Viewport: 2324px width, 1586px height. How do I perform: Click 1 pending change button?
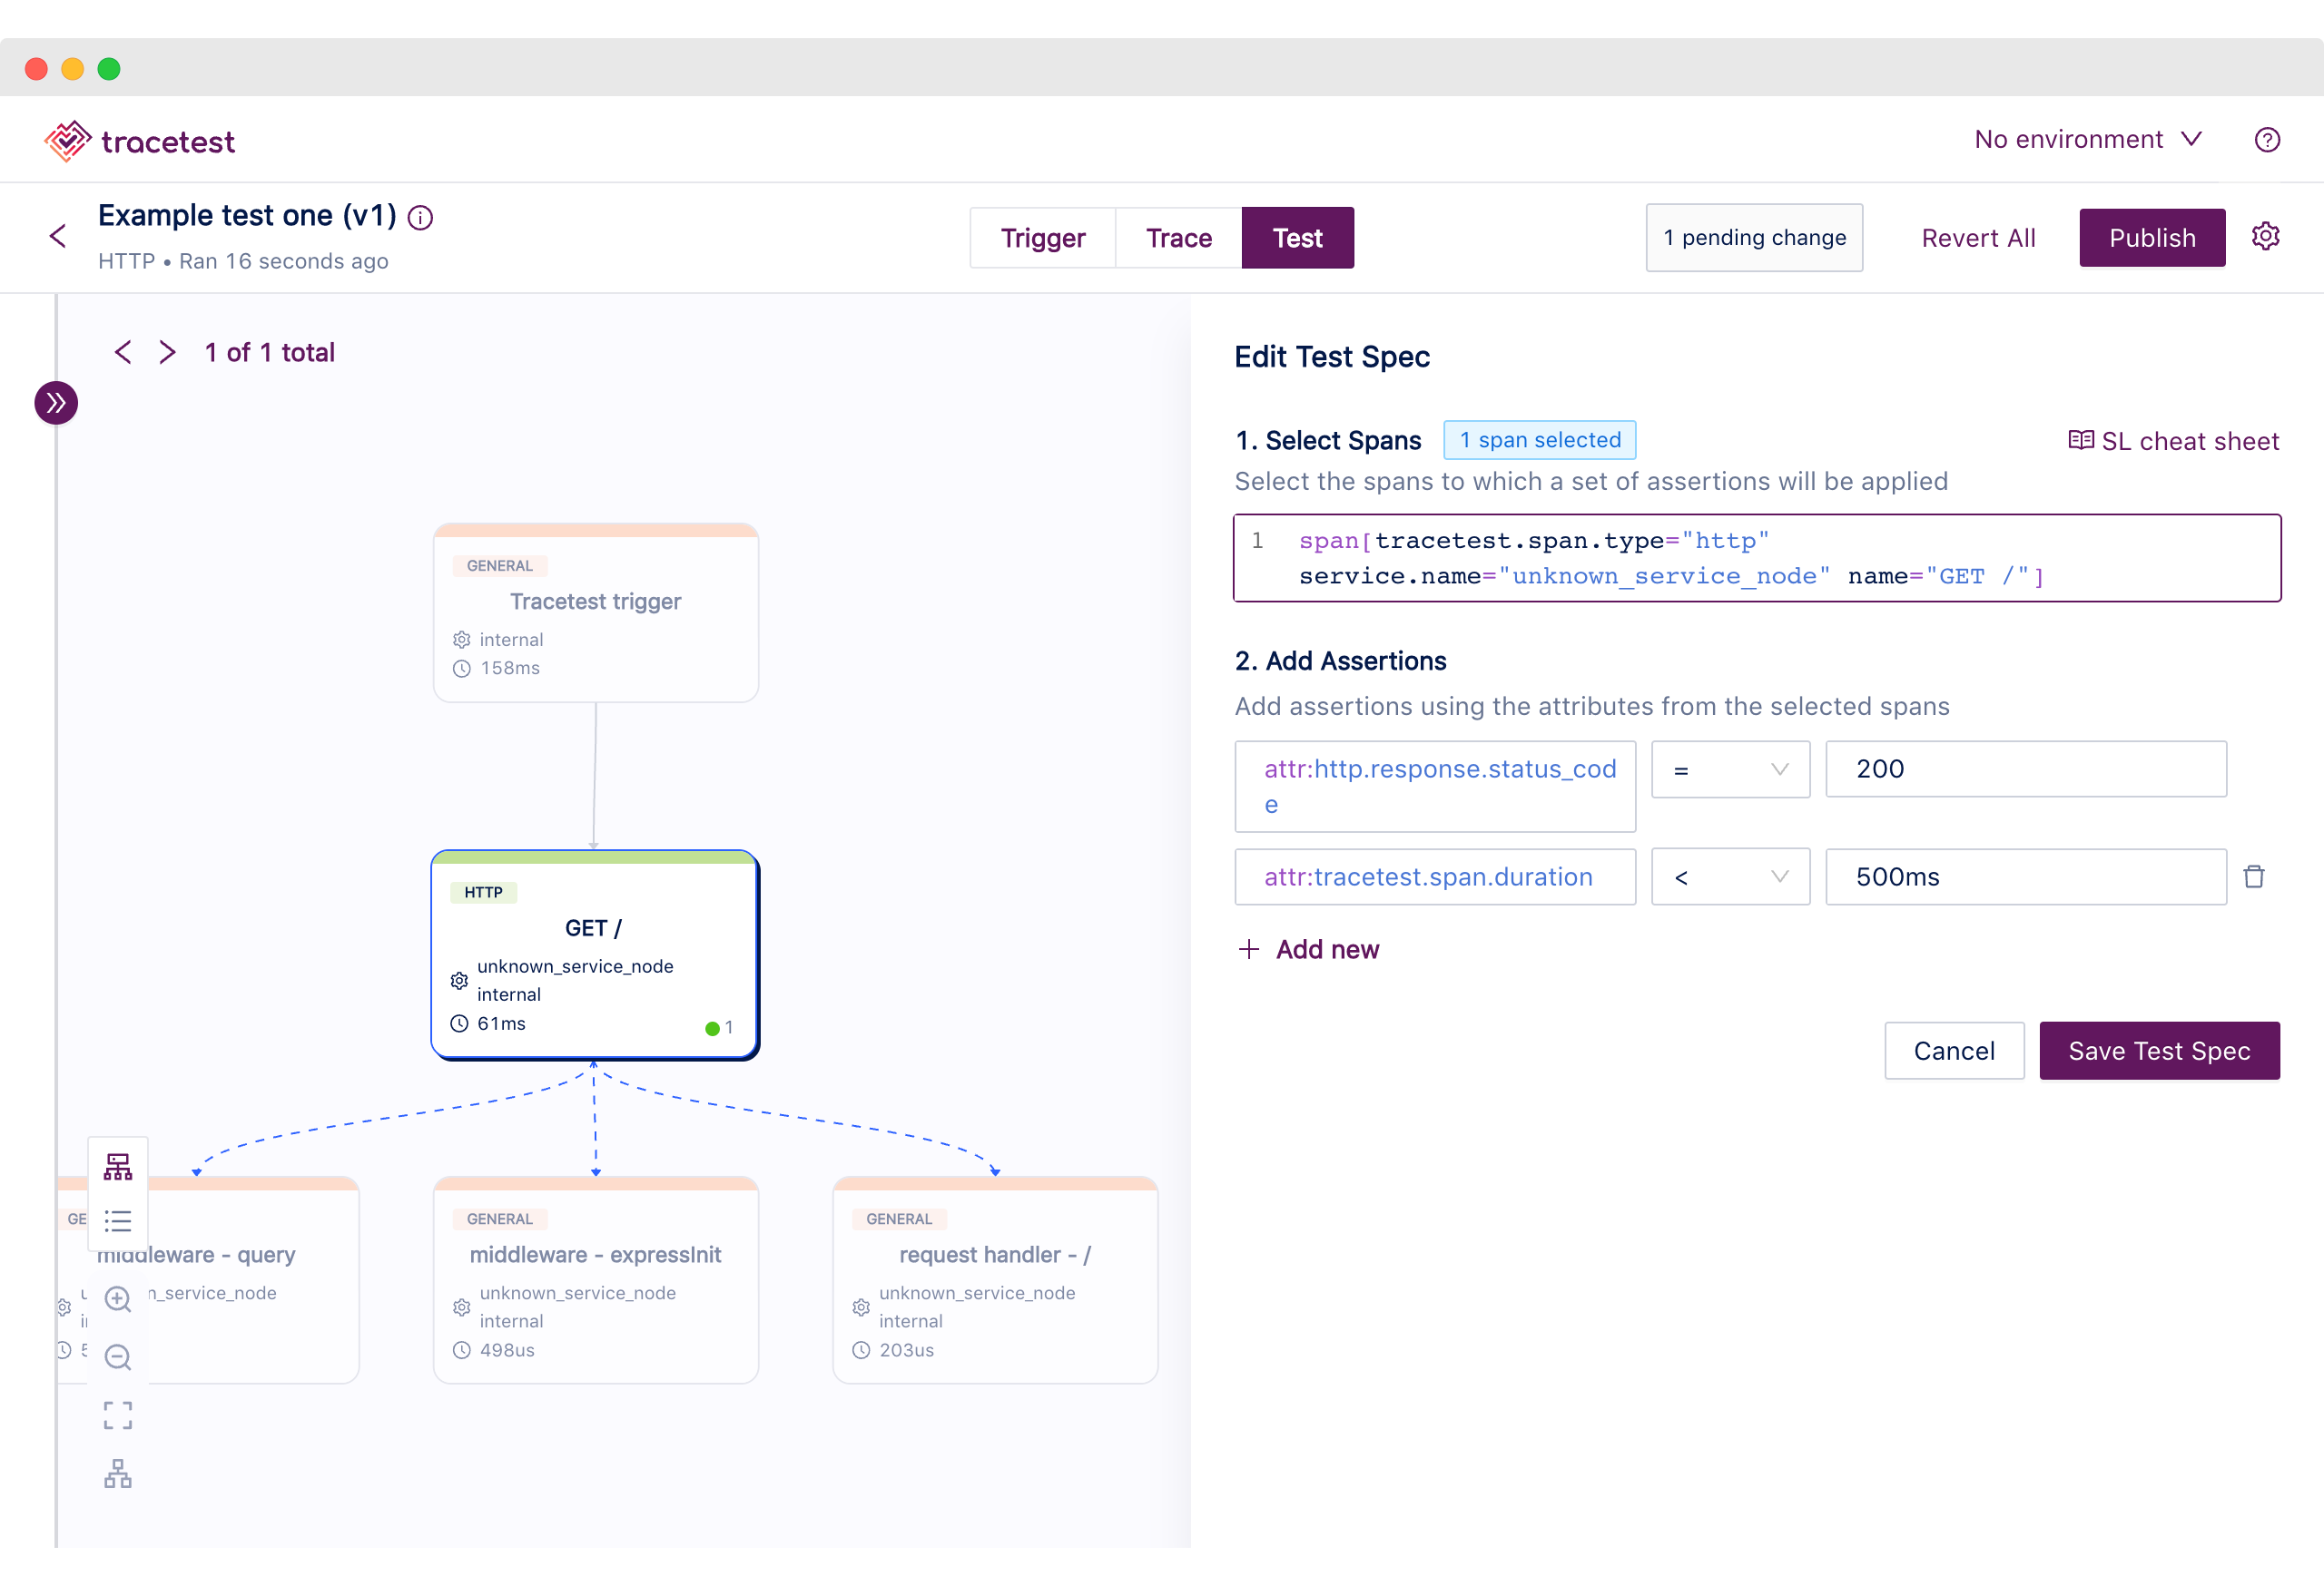coord(1754,238)
